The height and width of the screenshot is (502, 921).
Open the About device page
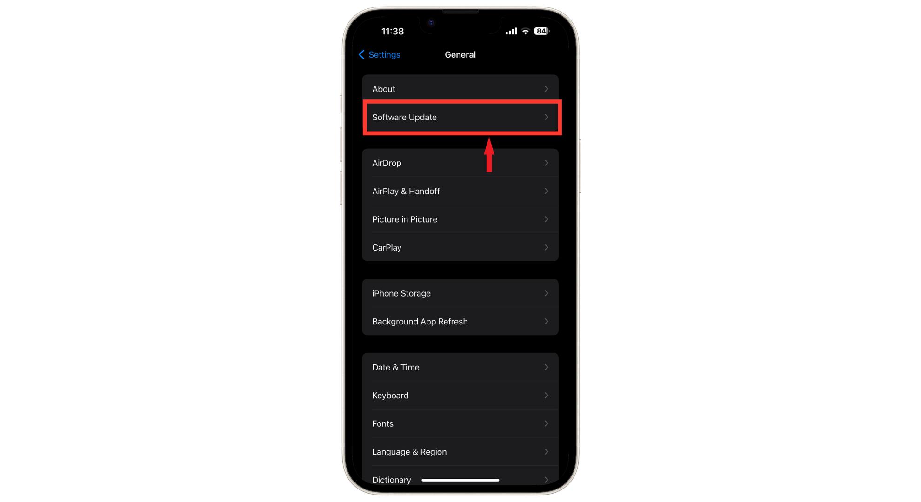(459, 88)
